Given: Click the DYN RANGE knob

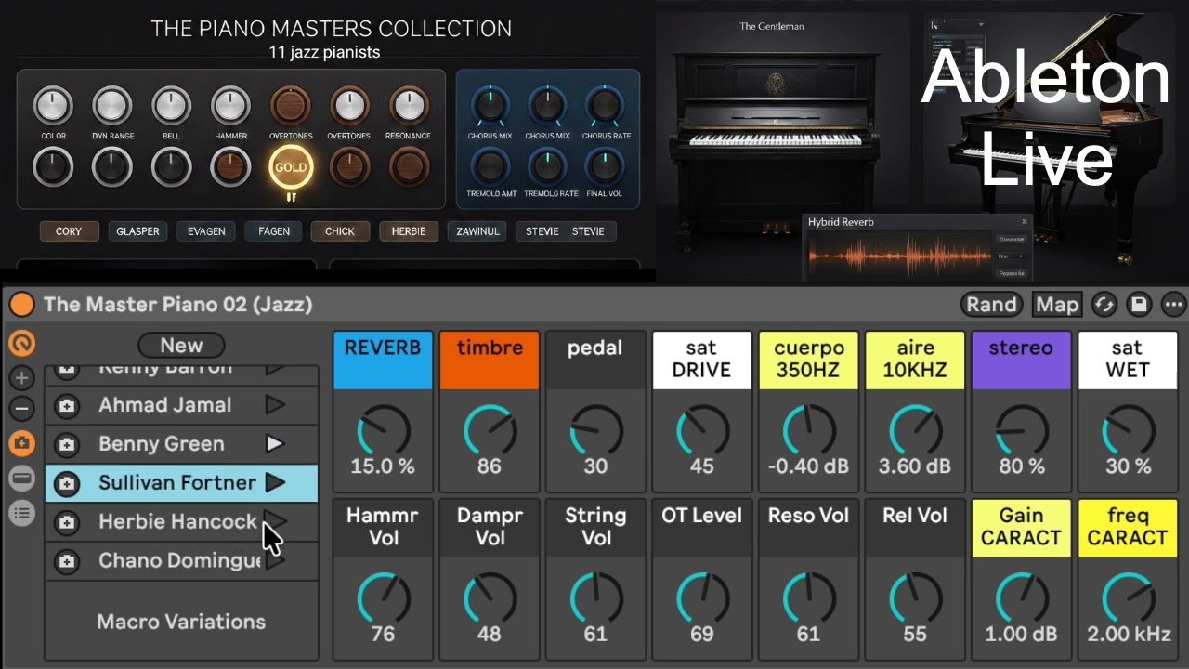Looking at the screenshot, I should pos(112,107).
